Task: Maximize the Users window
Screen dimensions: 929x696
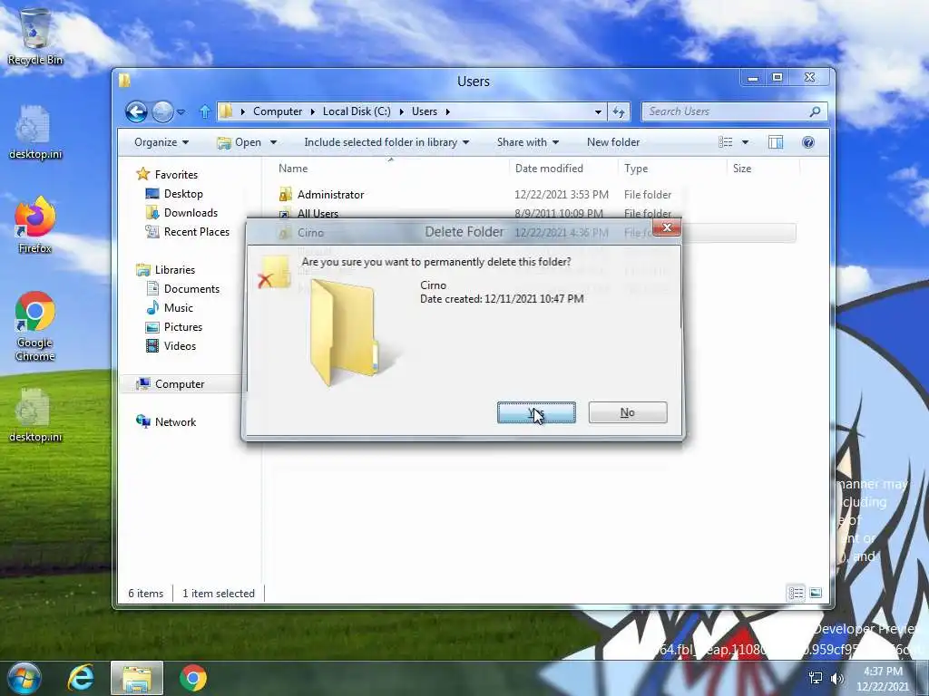Action: [x=777, y=78]
